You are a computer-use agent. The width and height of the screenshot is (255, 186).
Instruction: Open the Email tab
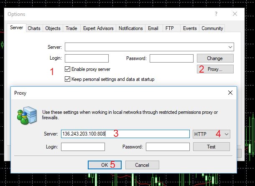click(x=153, y=28)
